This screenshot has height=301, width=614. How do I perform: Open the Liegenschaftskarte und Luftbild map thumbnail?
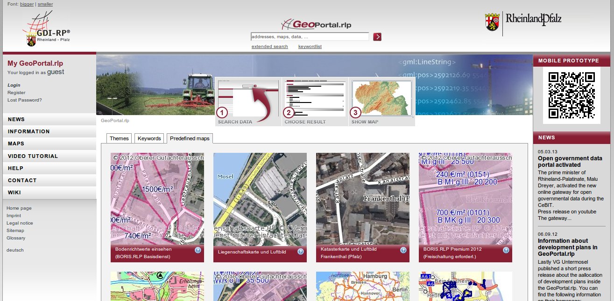(260, 199)
